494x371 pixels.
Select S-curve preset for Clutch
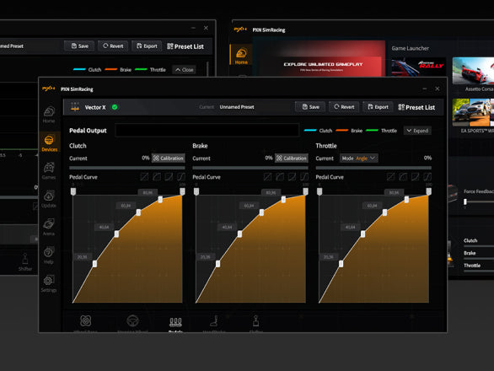181,176
